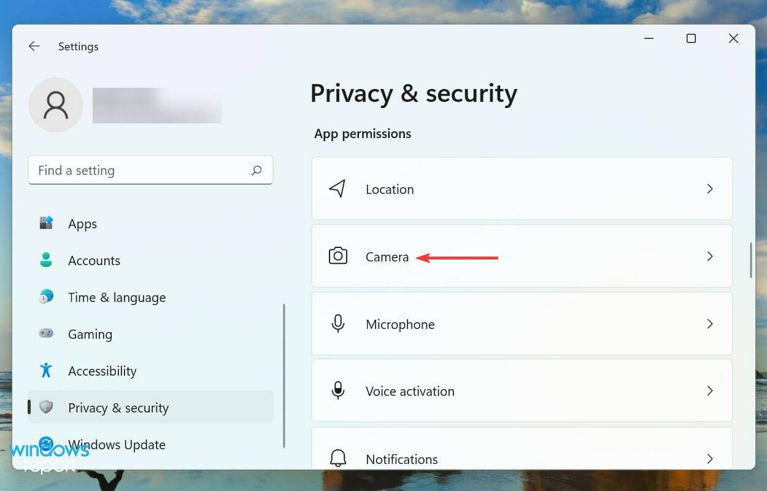
Task: Click the Accessibility figure icon
Action: tap(46, 371)
